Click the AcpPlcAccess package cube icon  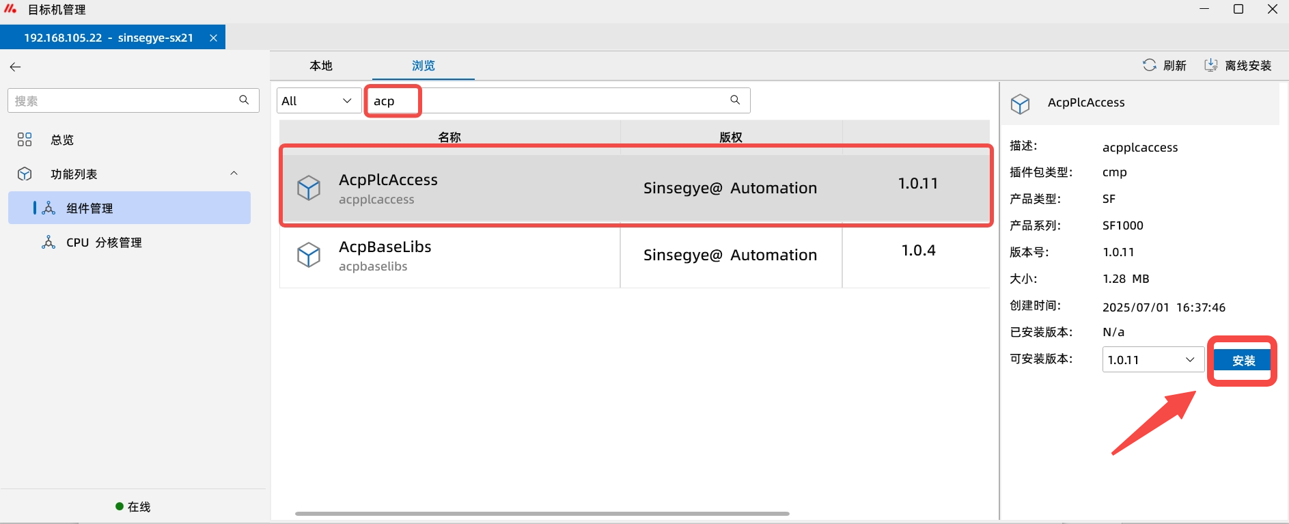(x=309, y=188)
